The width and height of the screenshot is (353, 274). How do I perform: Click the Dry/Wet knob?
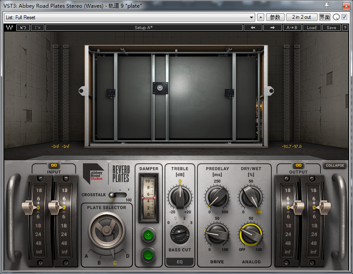[251, 197]
